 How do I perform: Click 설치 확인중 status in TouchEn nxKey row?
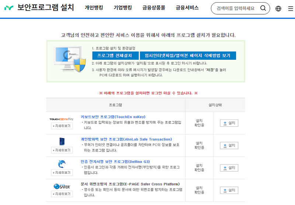coord(199,123)
